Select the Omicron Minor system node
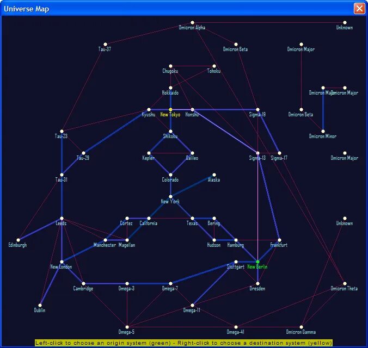Screen dimensions: 368x348 click(x=323, y=132)
